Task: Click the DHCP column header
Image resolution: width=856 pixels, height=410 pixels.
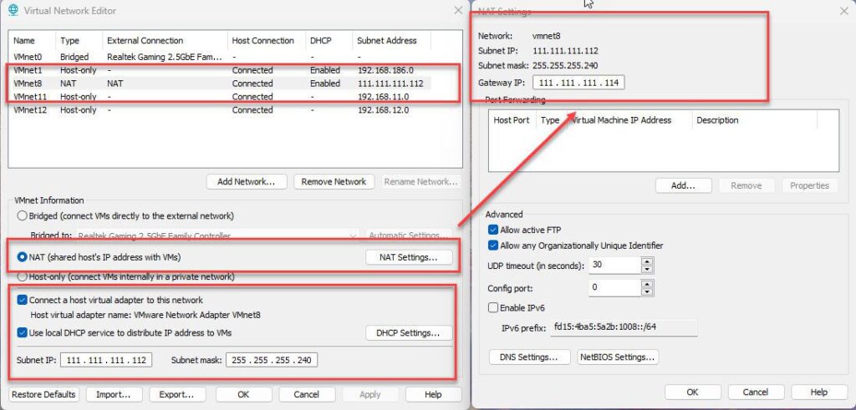Action: point(329,40)
